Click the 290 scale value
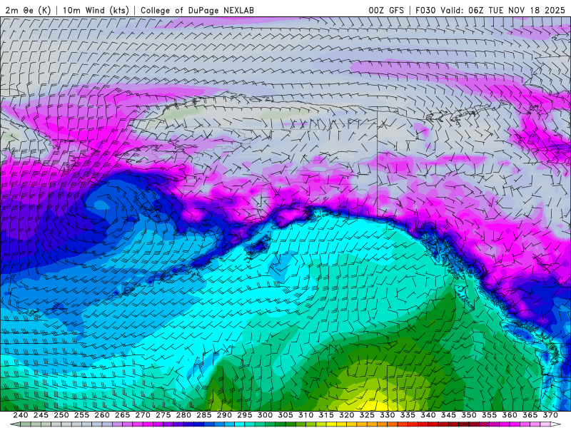This screenshot has width=571, height=428. 224,415
